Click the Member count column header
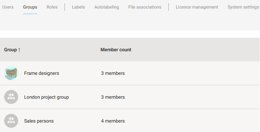 (x=116, y=50)
